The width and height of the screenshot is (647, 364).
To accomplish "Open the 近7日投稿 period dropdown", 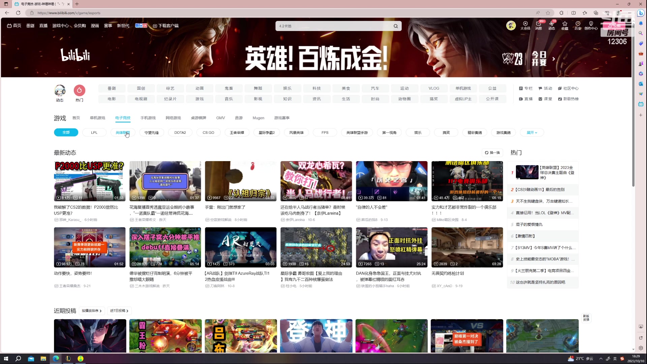I will coord(119,311).
